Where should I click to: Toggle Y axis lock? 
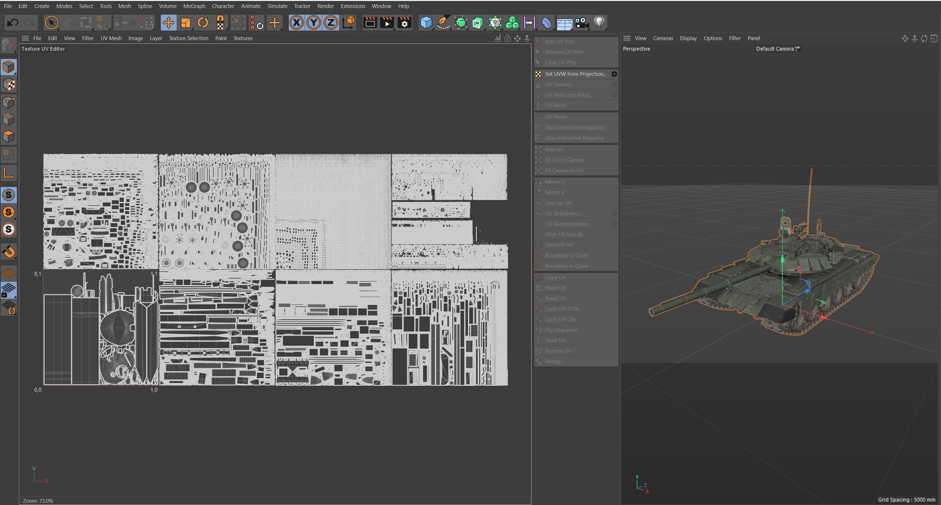click(314, 23)
